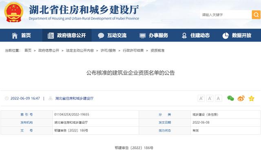Click document number heading below the table
This screenshot has width=261, height=151.
coord(134,148)
